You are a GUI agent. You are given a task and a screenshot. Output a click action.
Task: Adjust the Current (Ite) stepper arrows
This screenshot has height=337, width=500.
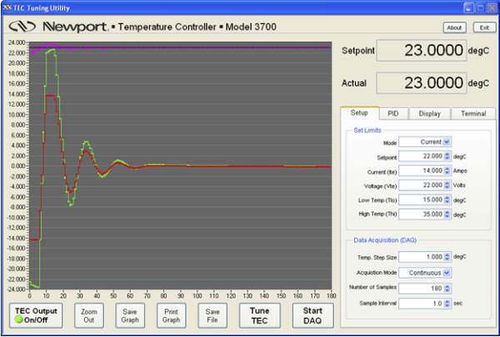[447, 170]
